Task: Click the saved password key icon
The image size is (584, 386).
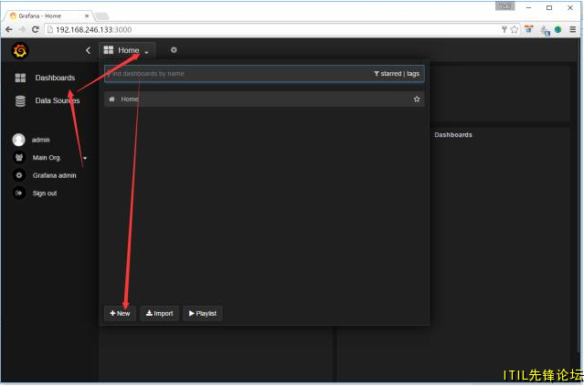Action: click(x=504, y=29)
